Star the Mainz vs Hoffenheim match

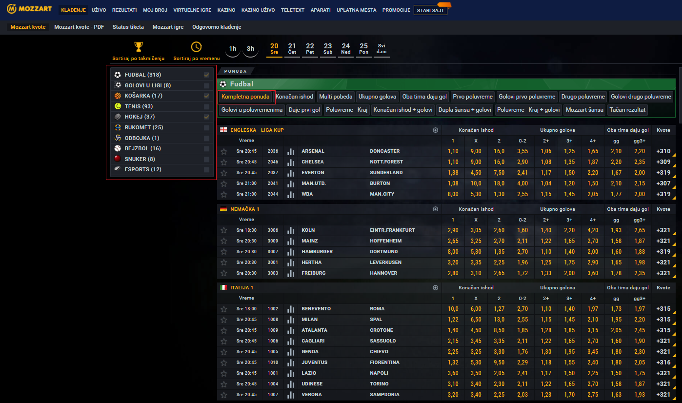point(224,241)
